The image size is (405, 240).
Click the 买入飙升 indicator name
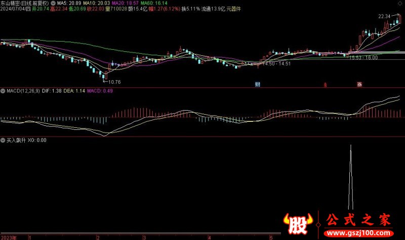[16, 141]
